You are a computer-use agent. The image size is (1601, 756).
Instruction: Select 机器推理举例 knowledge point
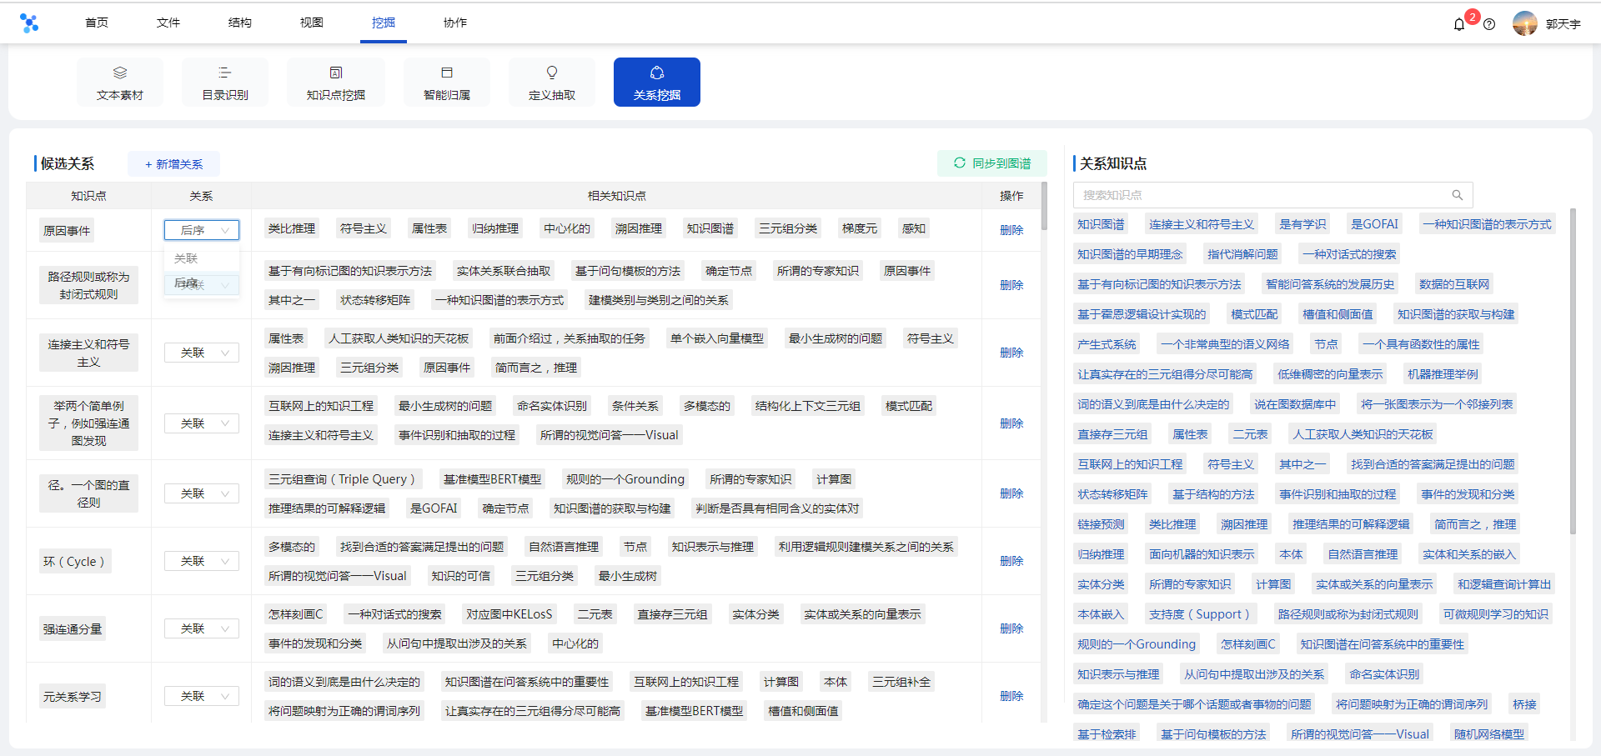(1443, 374)
